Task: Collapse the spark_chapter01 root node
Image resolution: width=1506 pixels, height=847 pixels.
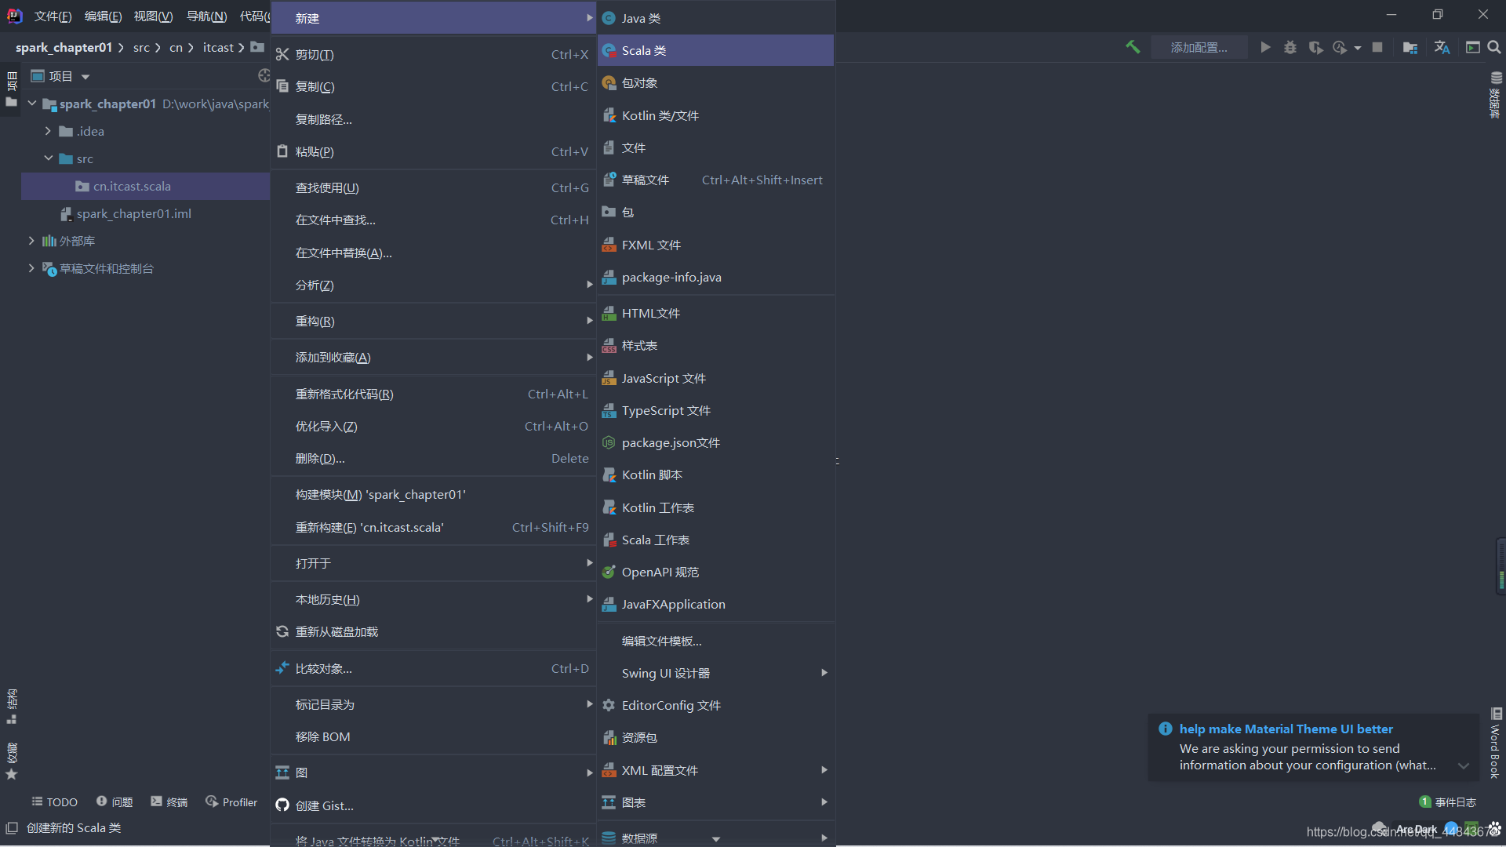Action: point(32,104)
